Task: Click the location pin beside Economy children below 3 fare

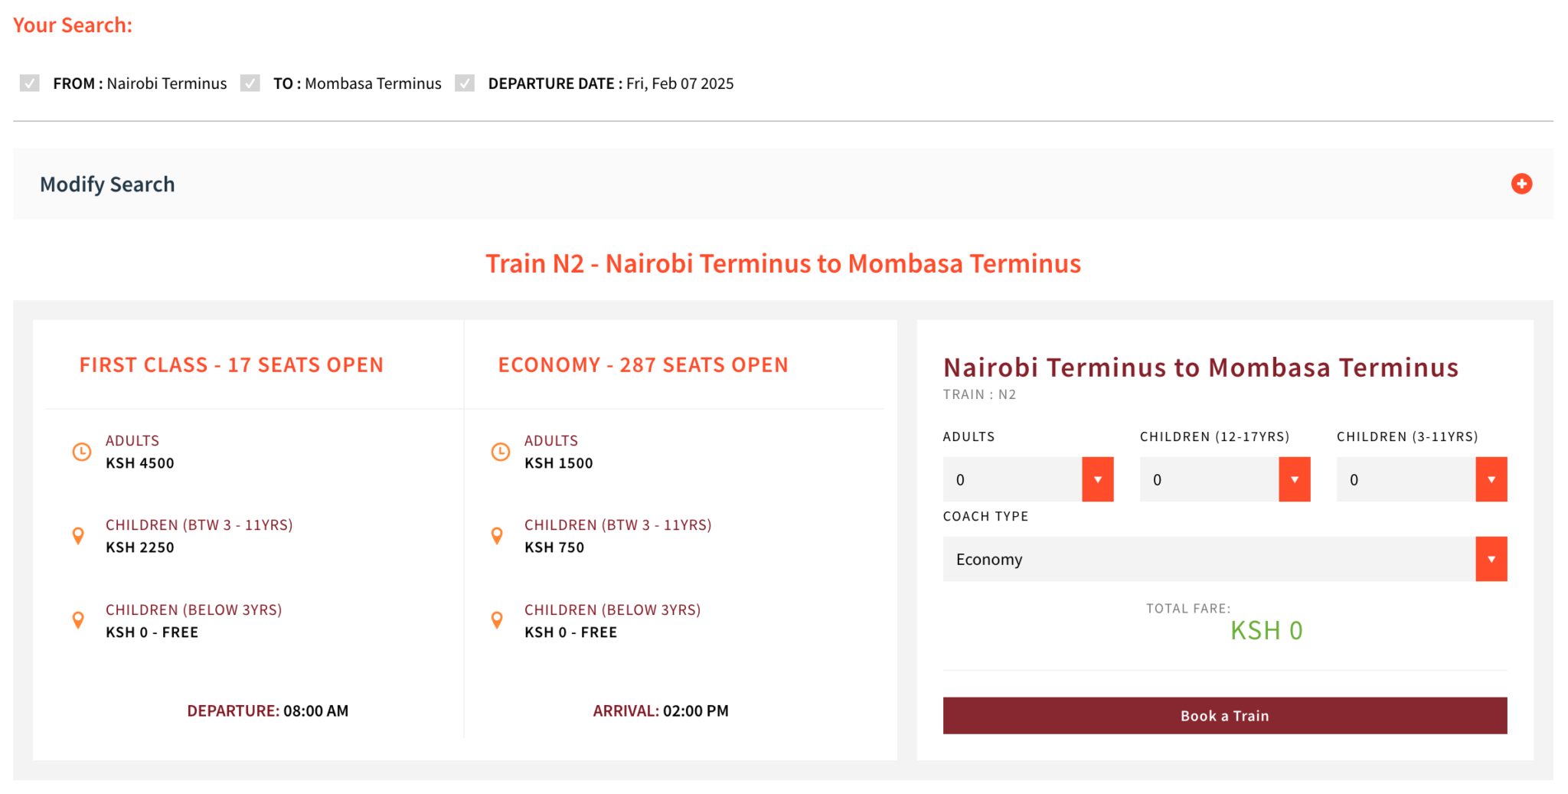Action: tap(498, 620)
